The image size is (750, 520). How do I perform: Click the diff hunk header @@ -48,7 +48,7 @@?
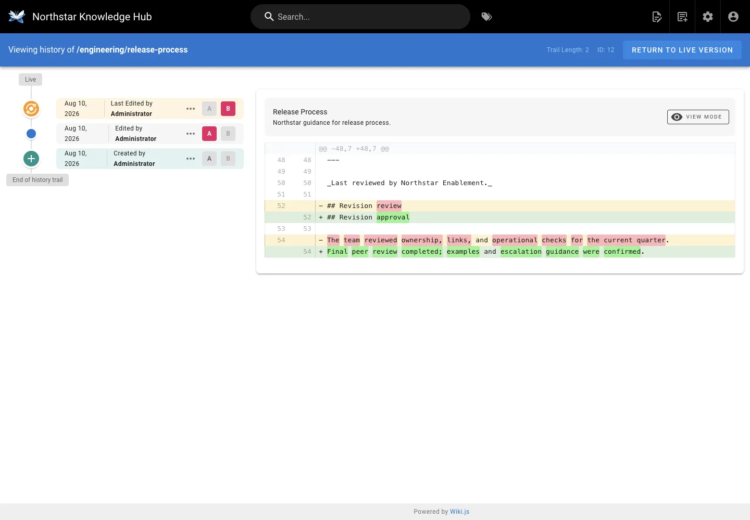coord(354,149)
